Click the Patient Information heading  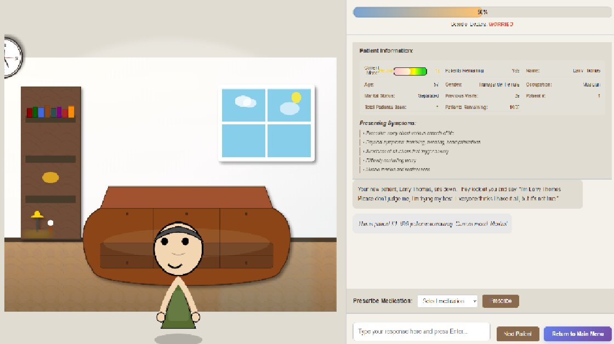pyautogui.click(x=386, y=50)
